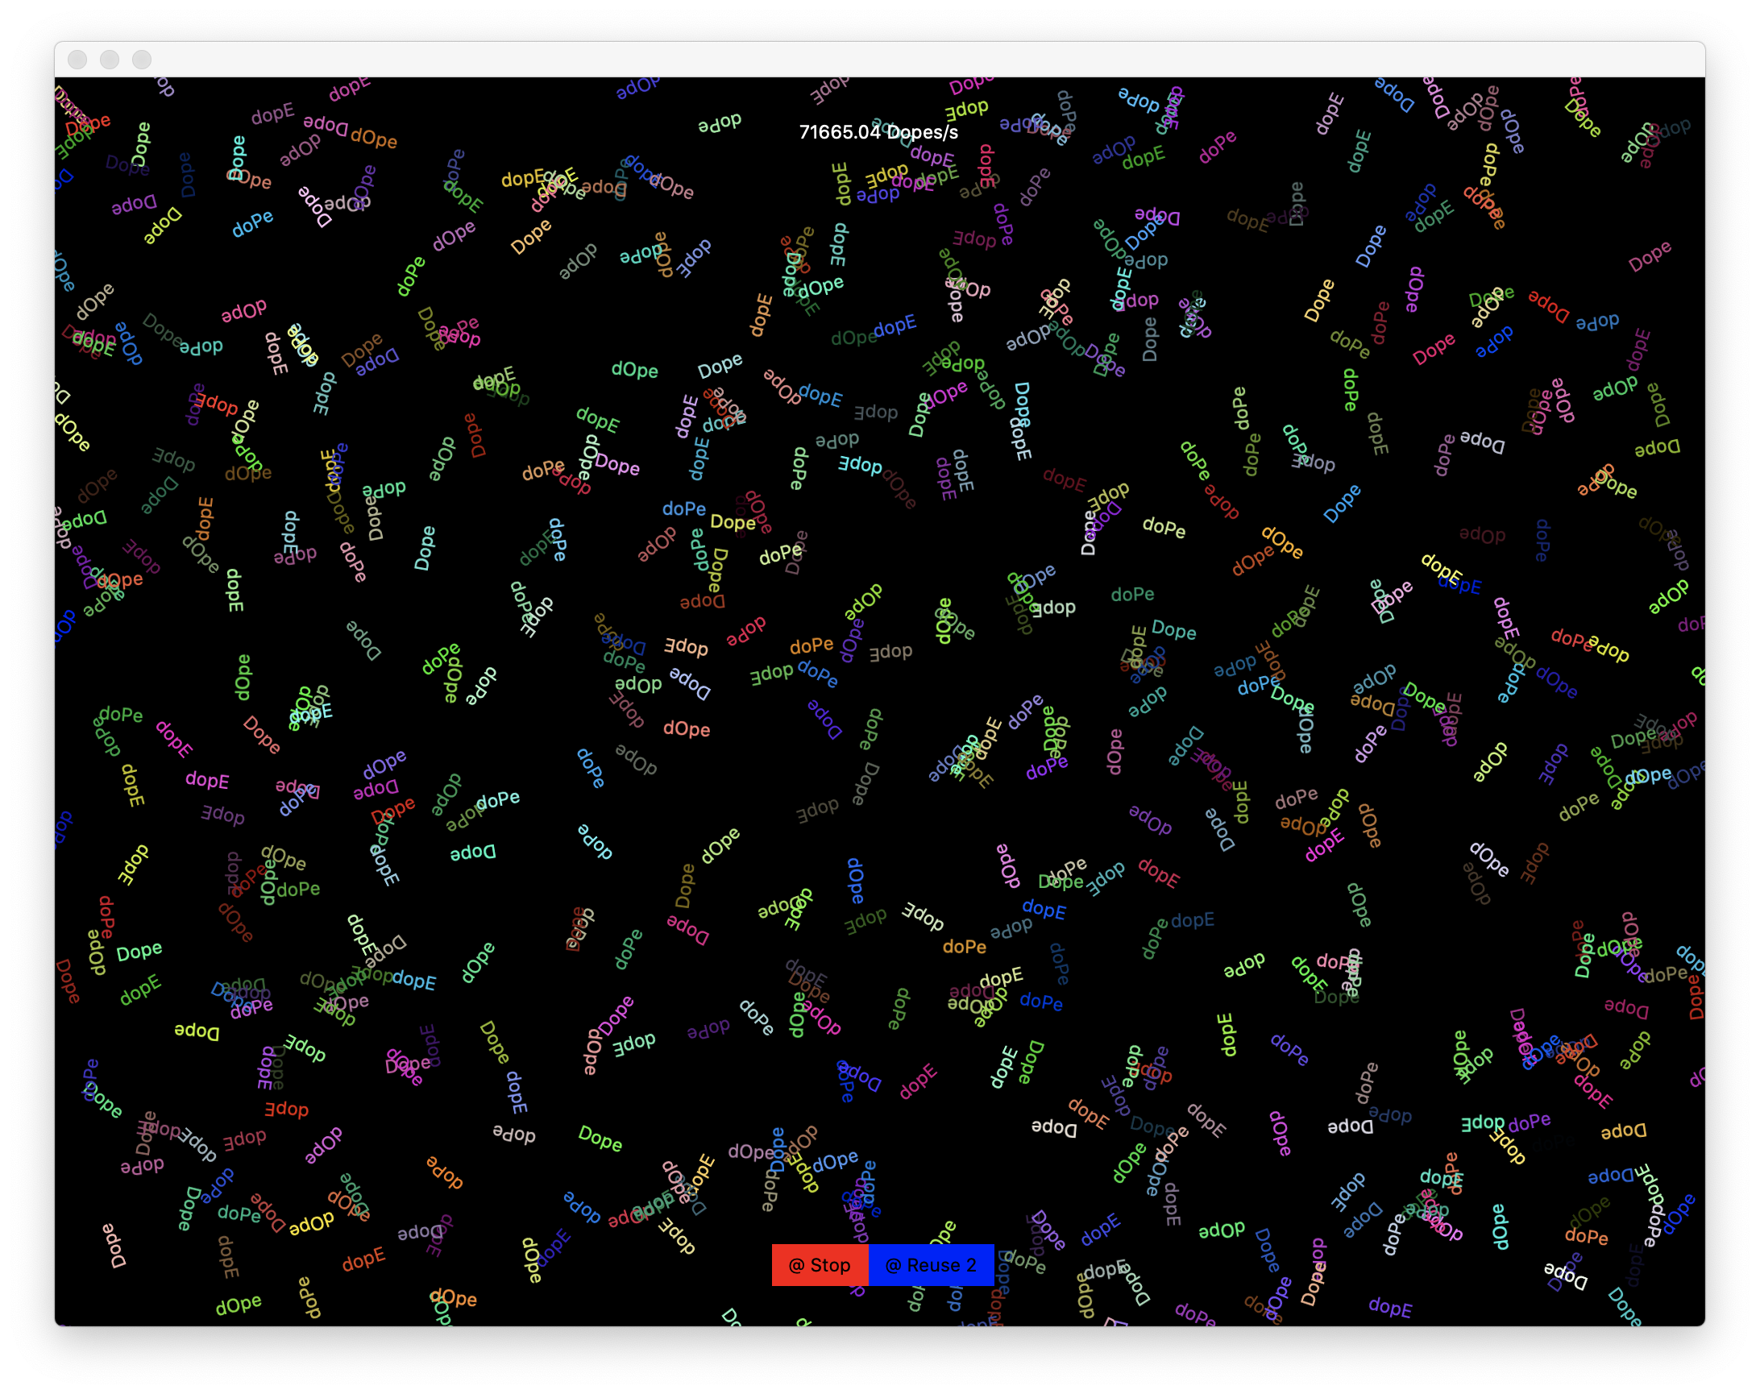This screenshot has width=1760, height=1394.
Task: Click the orange doPe word near bottom center
Action: point(964,947)
